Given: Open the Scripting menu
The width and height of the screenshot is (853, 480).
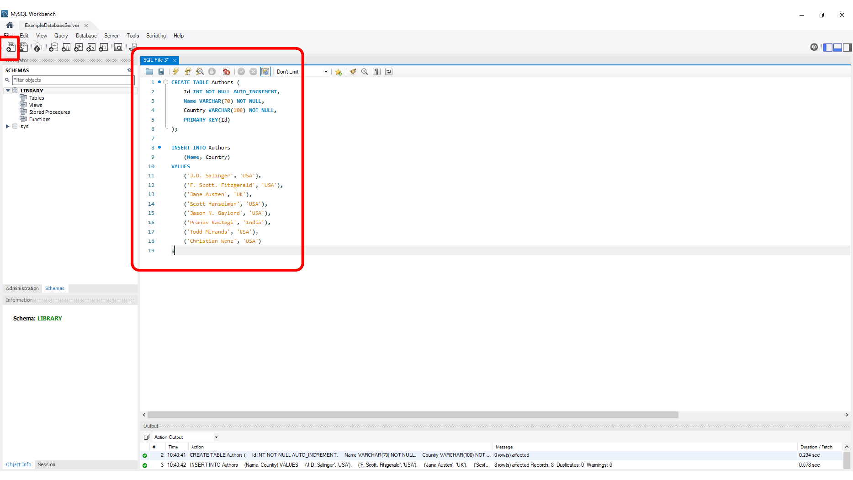Looking at the screenshot, I should [x=156, y=36].
